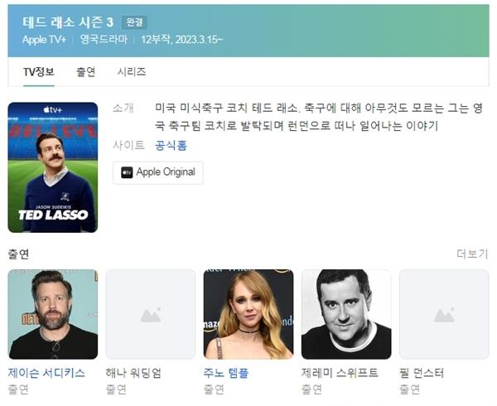
Task: Open the TV정보 tab
Action: point(39,72)
